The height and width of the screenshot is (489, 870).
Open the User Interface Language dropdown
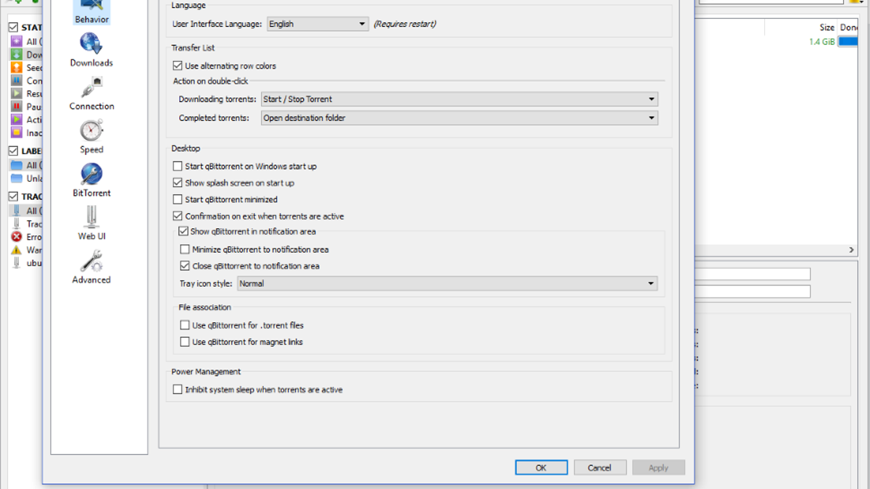[x=318, y=24]
